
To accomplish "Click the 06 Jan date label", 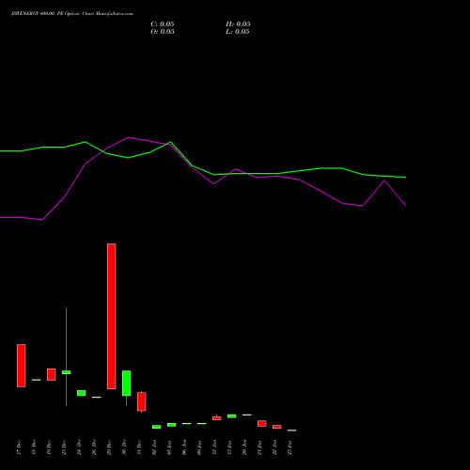I will 184,447.
